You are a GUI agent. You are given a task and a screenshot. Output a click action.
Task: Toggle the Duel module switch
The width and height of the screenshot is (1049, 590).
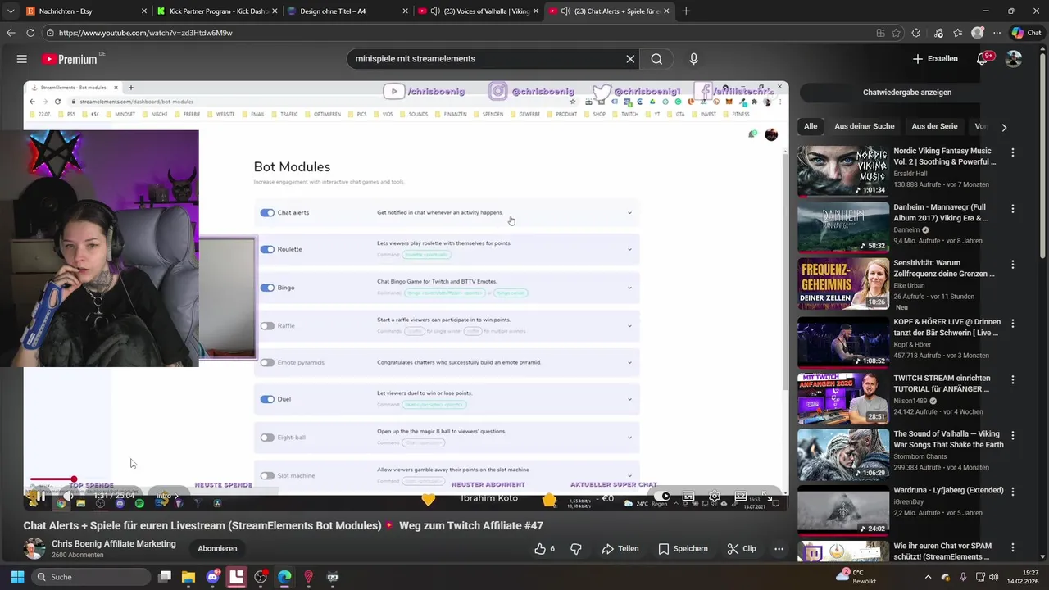(267, 399)
